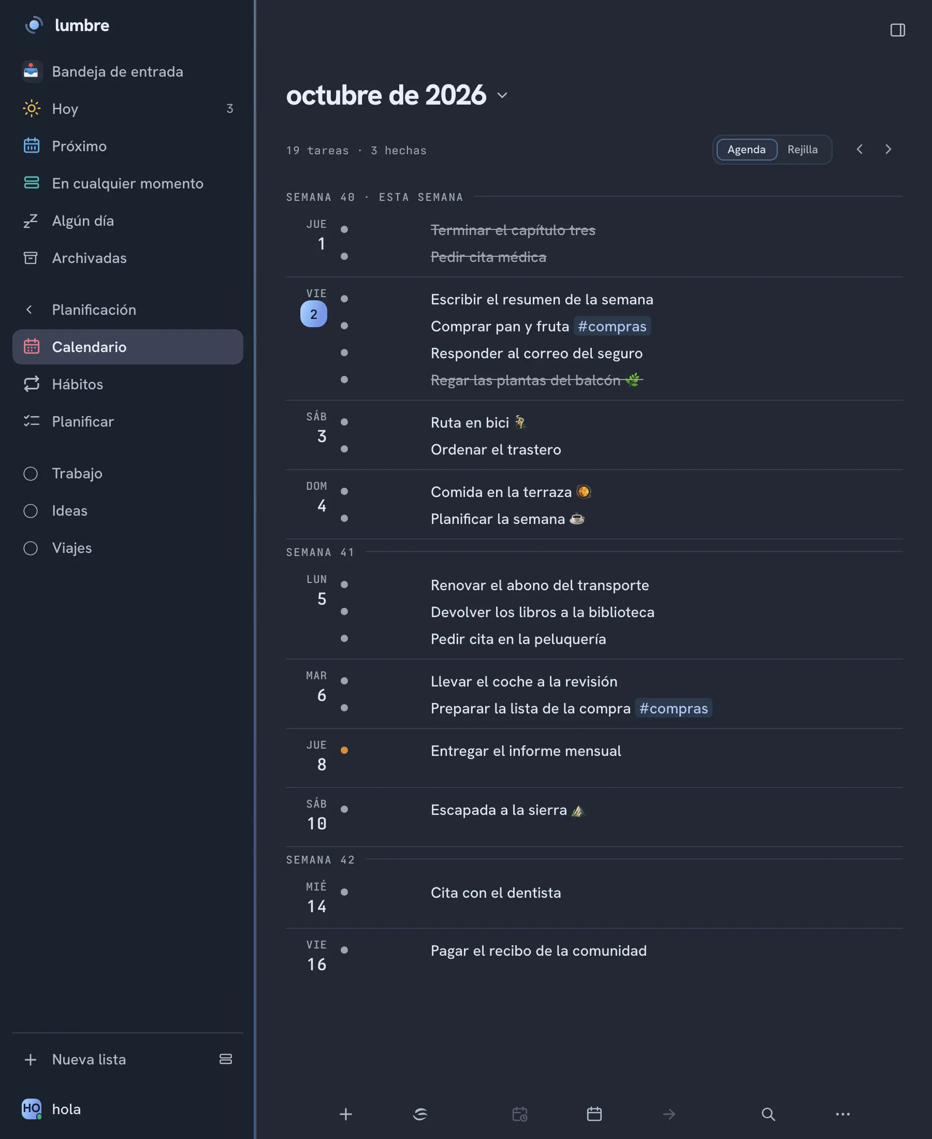Open En cualquier momento list
932x1139 pixels.
click(x=127, y=183)
